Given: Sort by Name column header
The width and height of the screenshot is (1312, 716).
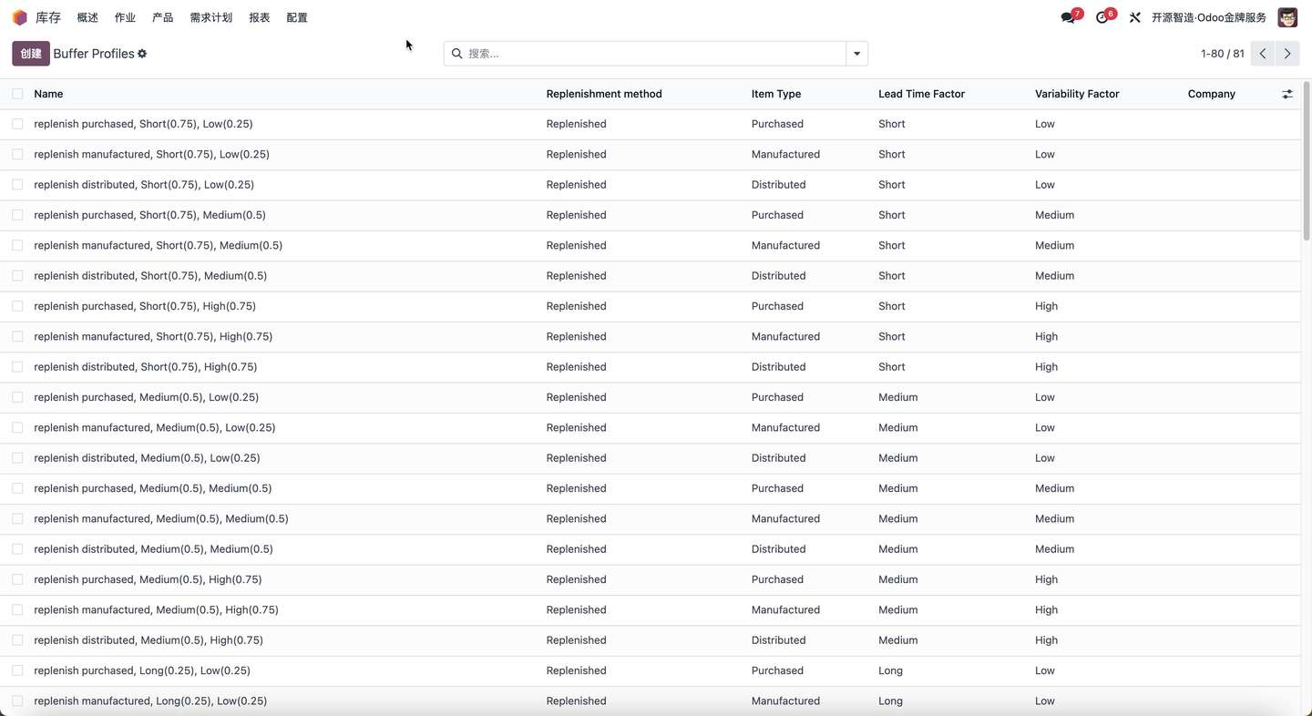Looking at the screenshot, I should pos(48,94).
